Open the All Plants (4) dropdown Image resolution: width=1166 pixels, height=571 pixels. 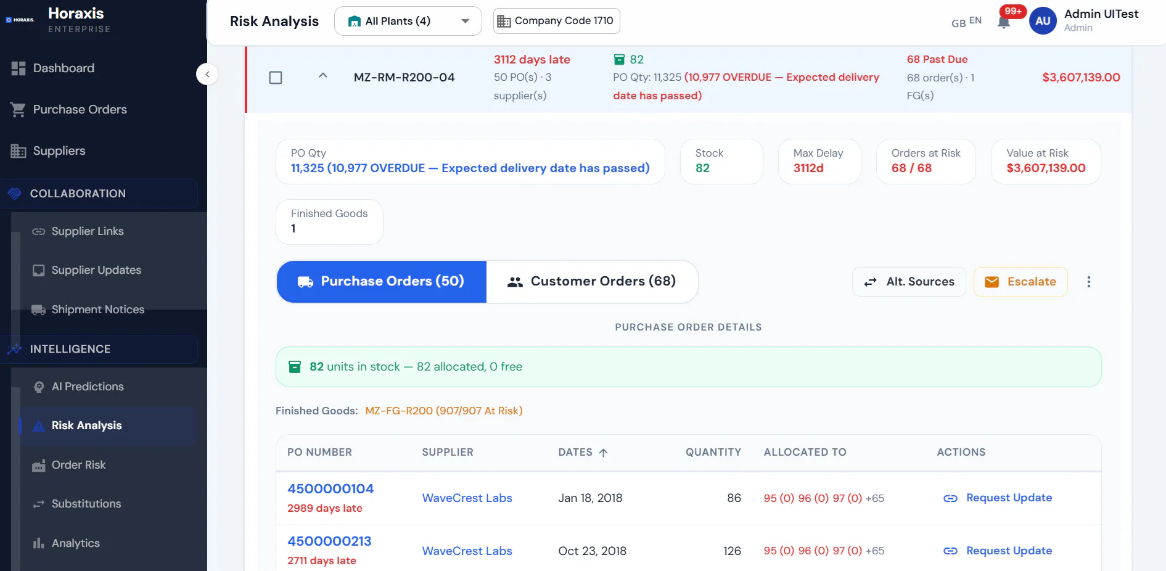[408, 21]
